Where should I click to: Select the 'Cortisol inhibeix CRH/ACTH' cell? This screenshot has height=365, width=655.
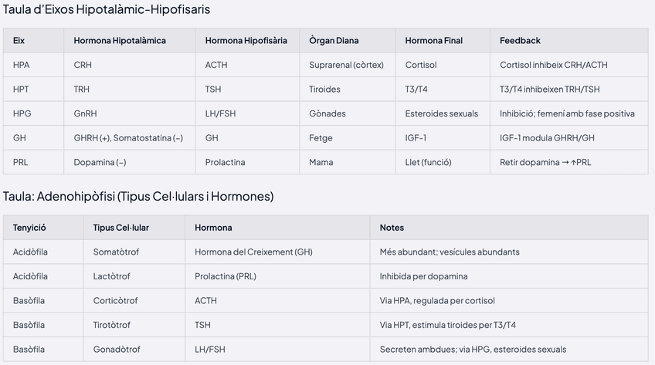point(555,66)
